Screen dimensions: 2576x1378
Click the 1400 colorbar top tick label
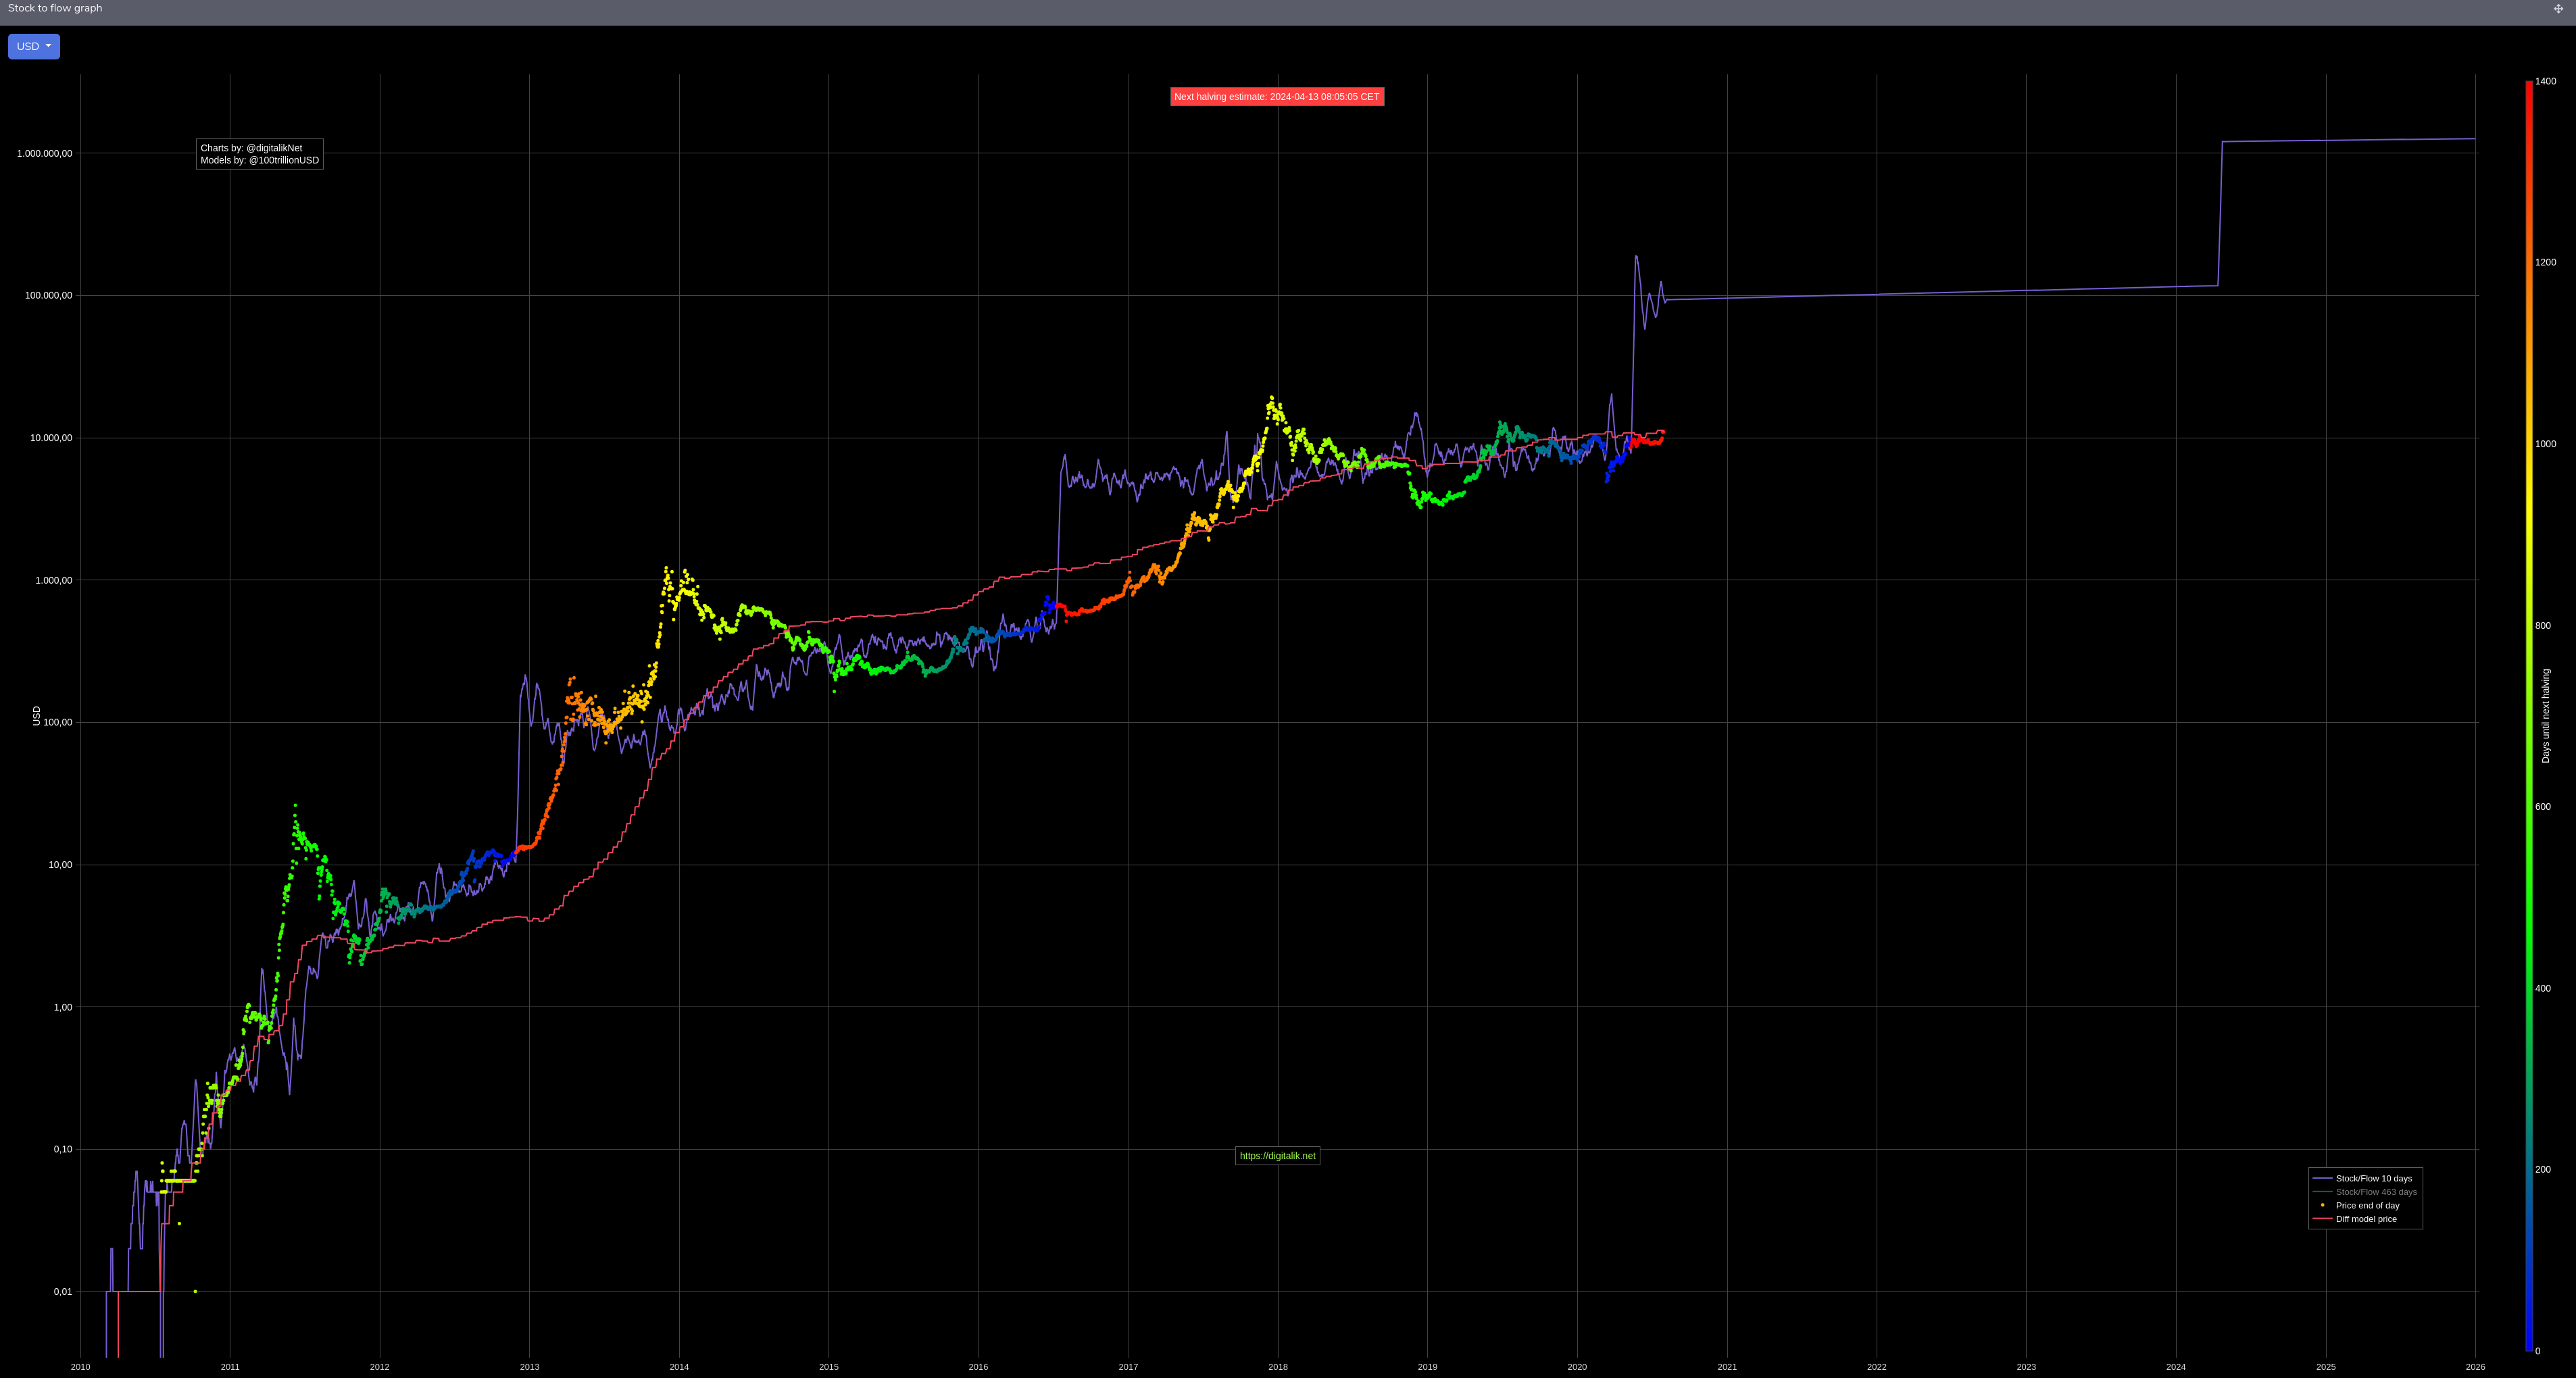(x=2545, y=82)
